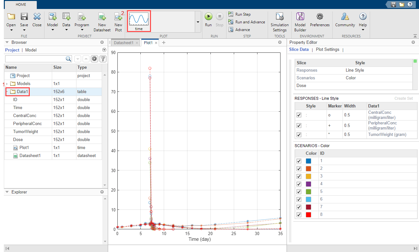
Task: Switch to Plot Settings tab
Action: 327,50
